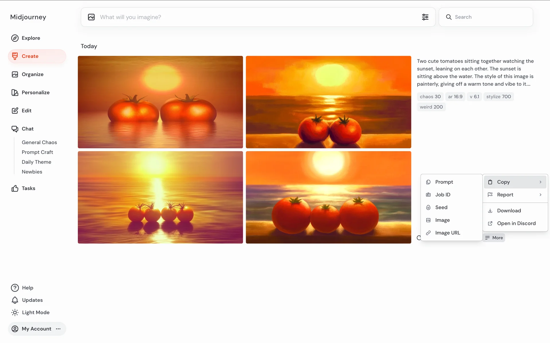Select Seed from the copy submenu

(x=441, y=208)
